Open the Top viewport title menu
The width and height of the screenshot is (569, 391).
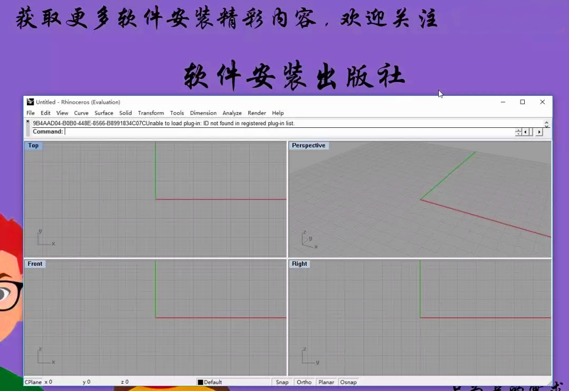click(33, 146)
